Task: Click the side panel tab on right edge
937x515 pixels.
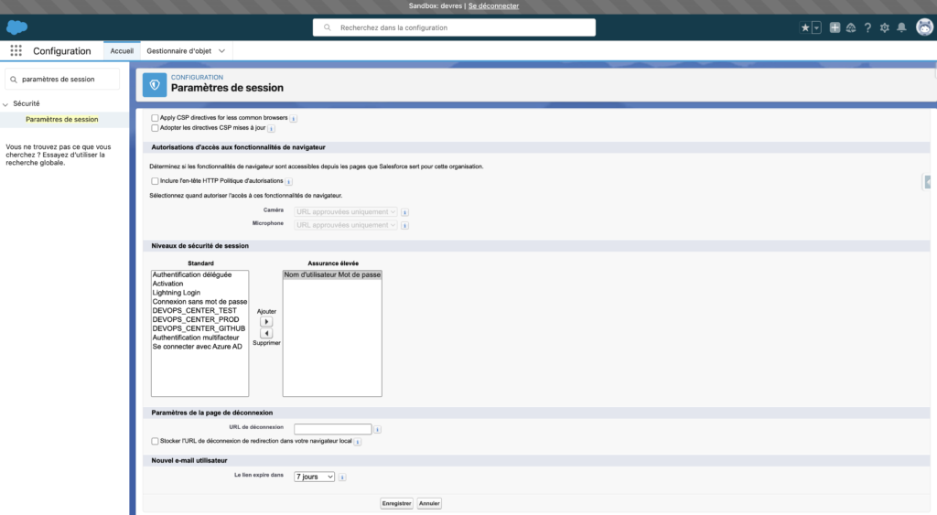Action: tap(928, 182)
